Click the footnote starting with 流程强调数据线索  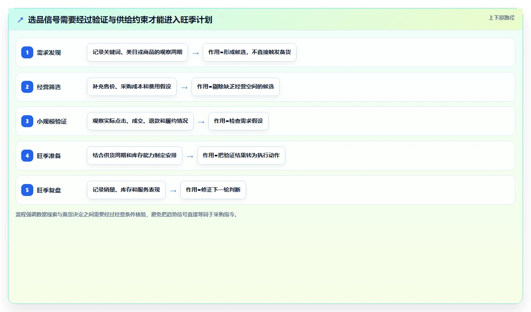[x=127, y=214]
